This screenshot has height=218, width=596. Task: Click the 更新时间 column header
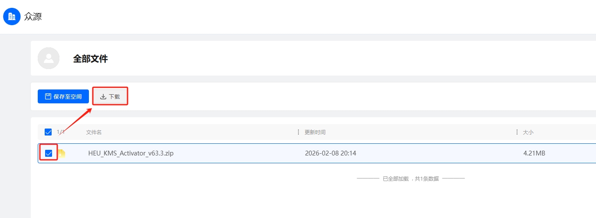tap(315, 132)
